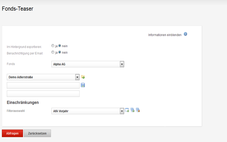Viewport: 227px width, 142px height.
Task: Open the Fonds dropdown showing Alpha AG
Action: [88, 64]
